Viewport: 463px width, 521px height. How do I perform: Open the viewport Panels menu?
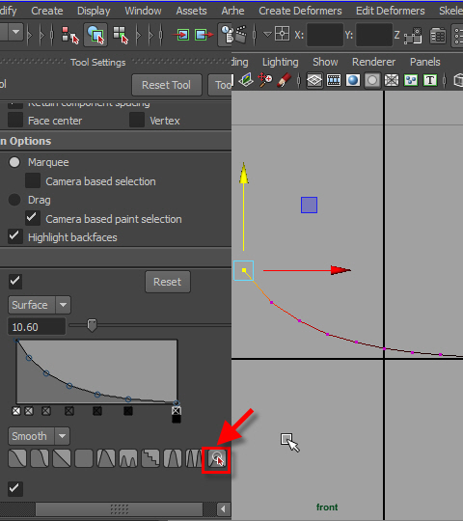(424, 62)
